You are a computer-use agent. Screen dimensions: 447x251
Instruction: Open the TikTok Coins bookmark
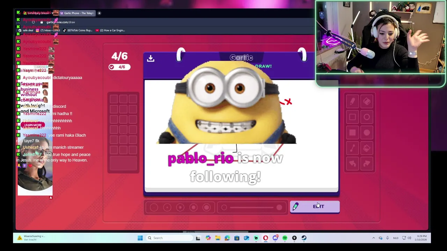(x=78, y=30)
